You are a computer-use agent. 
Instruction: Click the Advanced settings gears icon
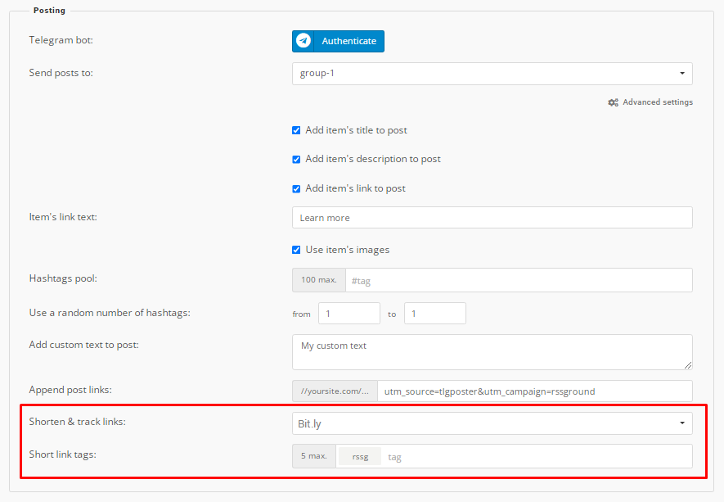614,102
